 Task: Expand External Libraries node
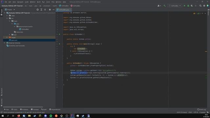coord(4,43)
